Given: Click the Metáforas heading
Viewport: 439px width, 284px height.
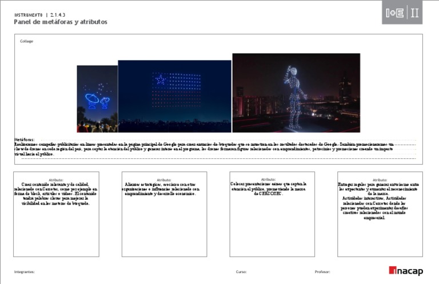Looking at the screenshot, I should tap(24, 139).
